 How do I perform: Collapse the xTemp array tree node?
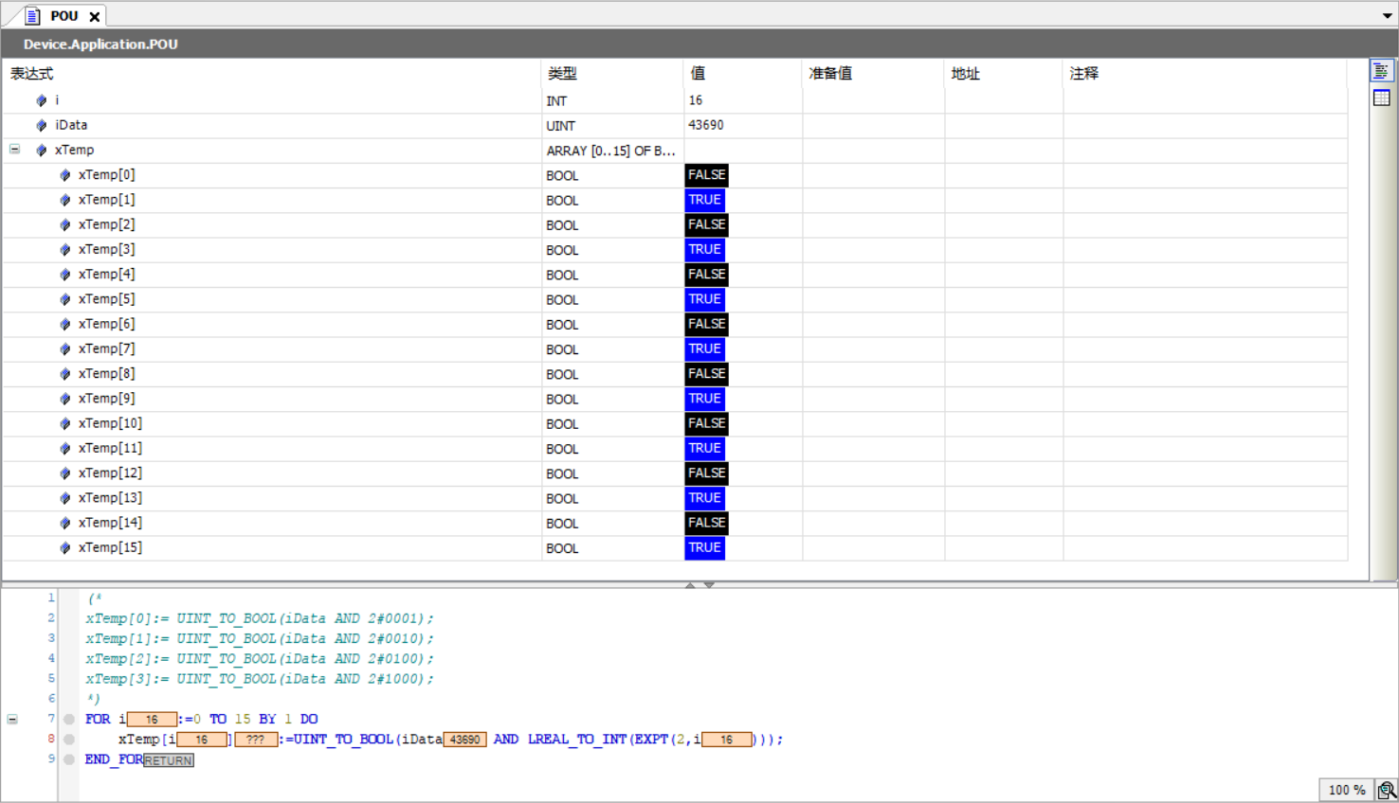pyautogui.click(x=14, y=149)
